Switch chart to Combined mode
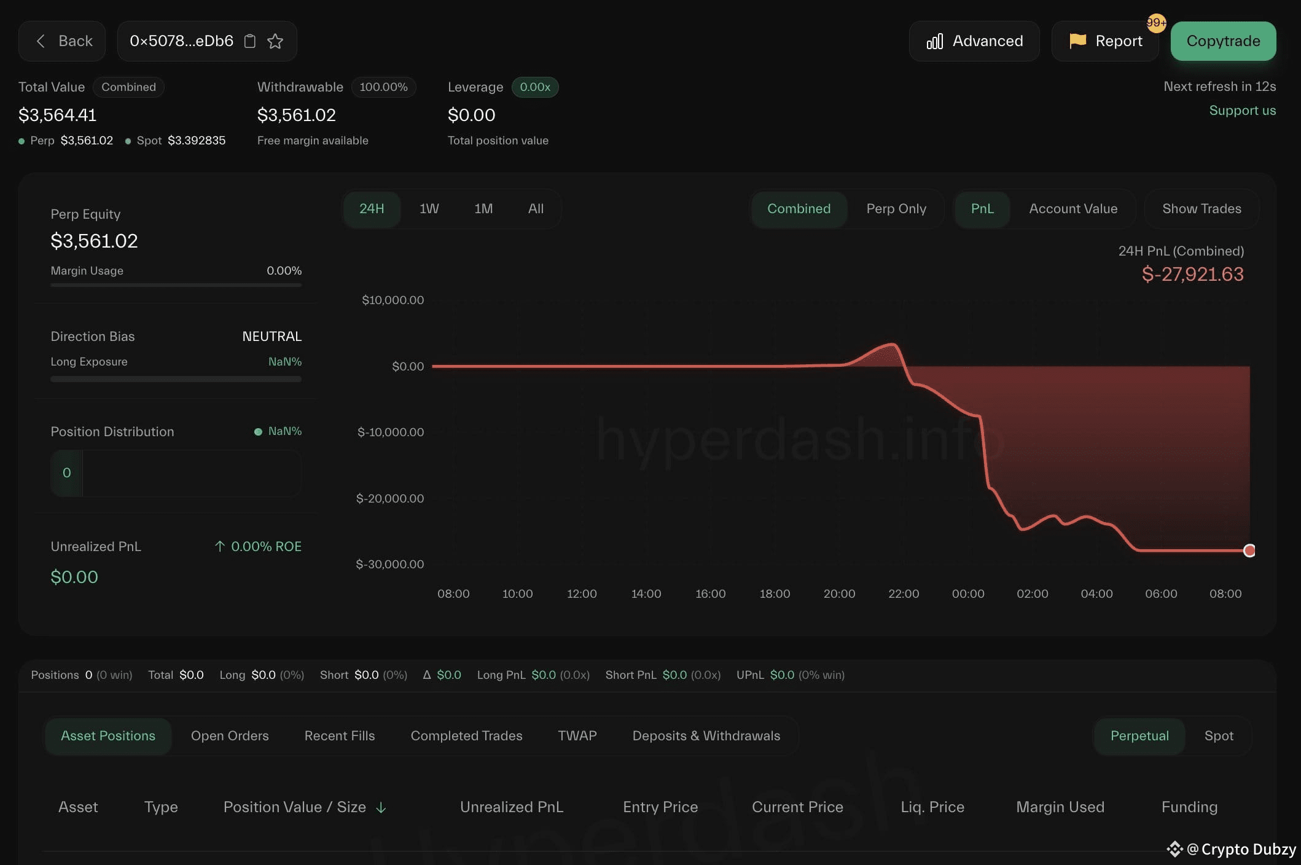 799,209
